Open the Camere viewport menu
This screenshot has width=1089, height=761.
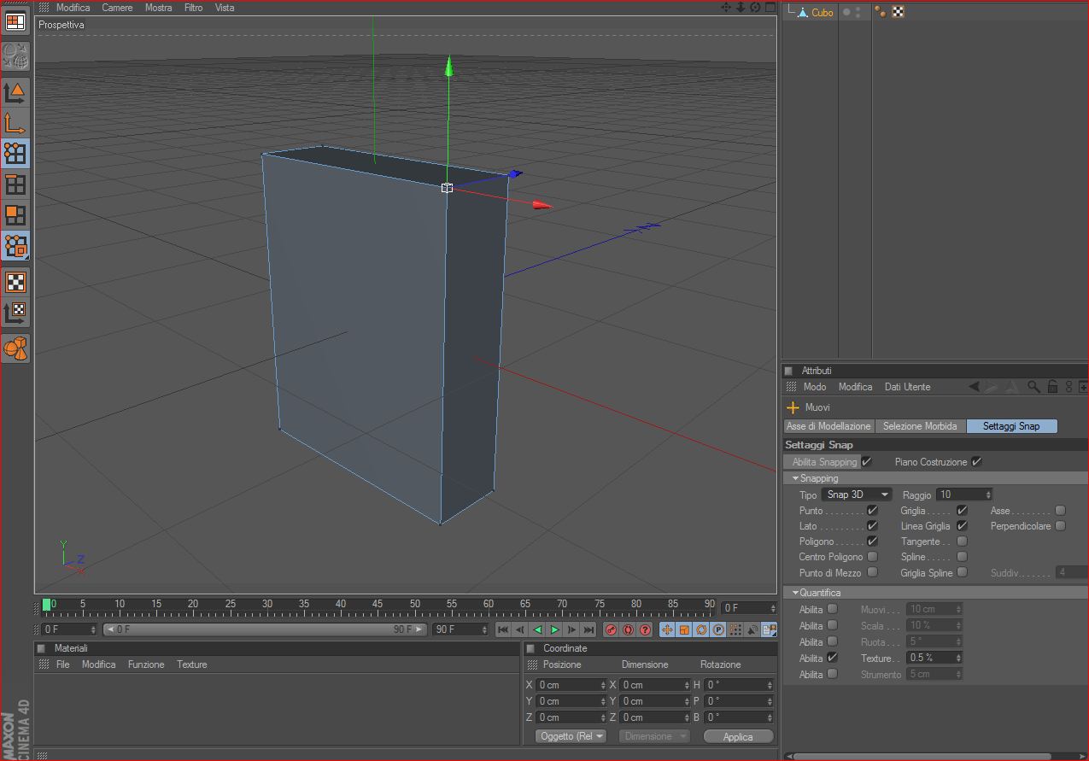point(117,8)
